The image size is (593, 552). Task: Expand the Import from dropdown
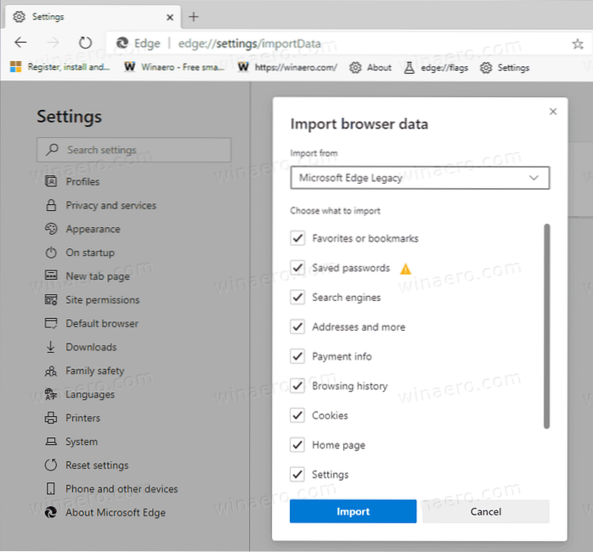420,178
